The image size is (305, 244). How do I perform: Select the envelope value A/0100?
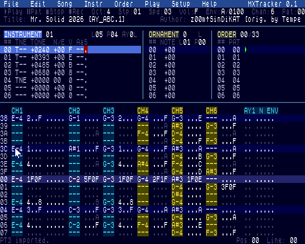(x=233, y=11)
